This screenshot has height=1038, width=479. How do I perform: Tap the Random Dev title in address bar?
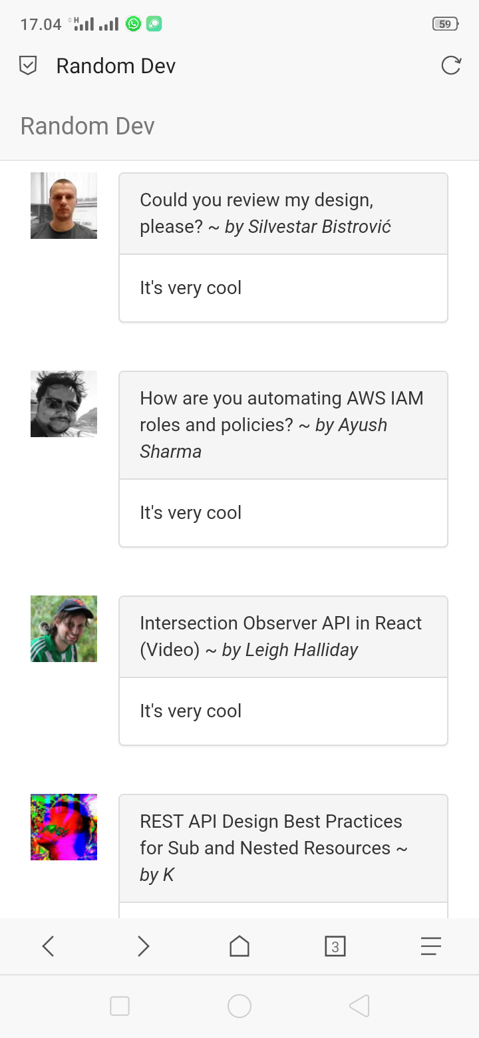116,66
